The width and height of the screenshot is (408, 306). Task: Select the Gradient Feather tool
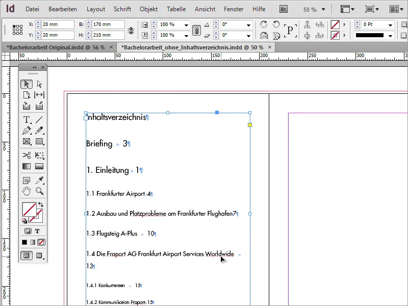pos(39,166)
